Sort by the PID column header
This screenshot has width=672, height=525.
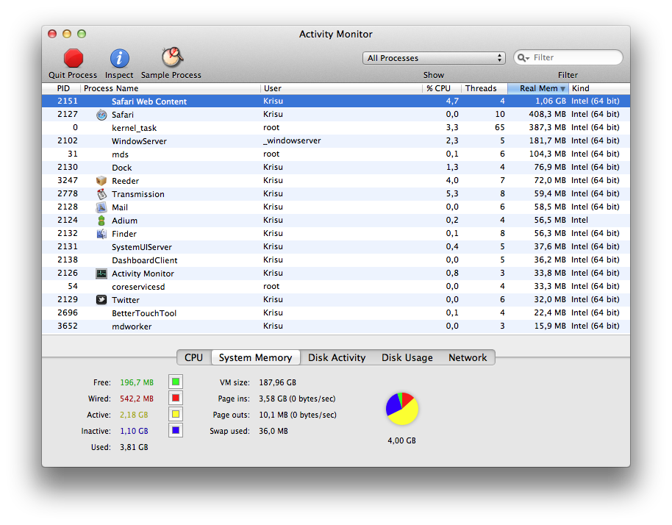pos(61,88)
